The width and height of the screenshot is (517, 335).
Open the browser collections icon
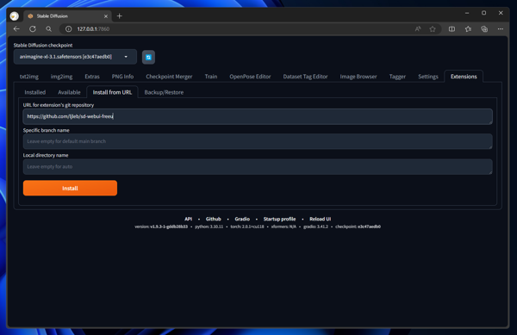point(484,29)
